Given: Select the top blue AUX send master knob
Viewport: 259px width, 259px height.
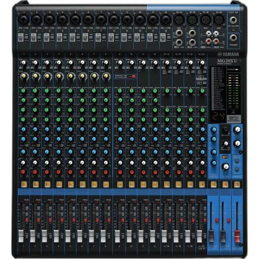Looking at the screenshot, I should pyautogui.click(x=214, y=129).
